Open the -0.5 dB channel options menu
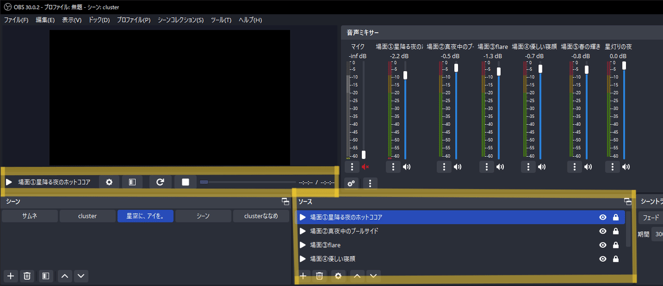This screenshot has height=286, width=663. point(444,167)
